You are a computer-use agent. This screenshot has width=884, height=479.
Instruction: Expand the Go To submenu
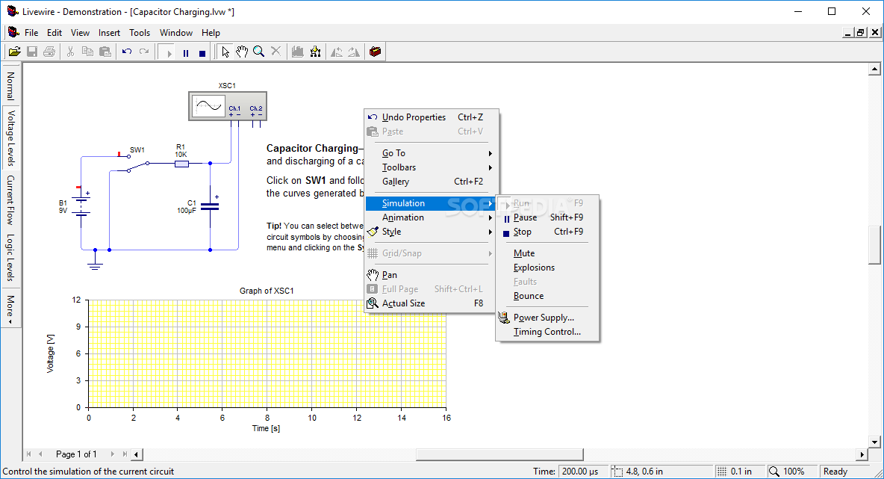[432, 153]
